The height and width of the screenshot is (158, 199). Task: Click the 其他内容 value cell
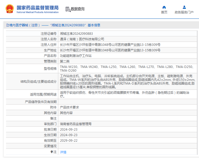click(x=66, y=113)
